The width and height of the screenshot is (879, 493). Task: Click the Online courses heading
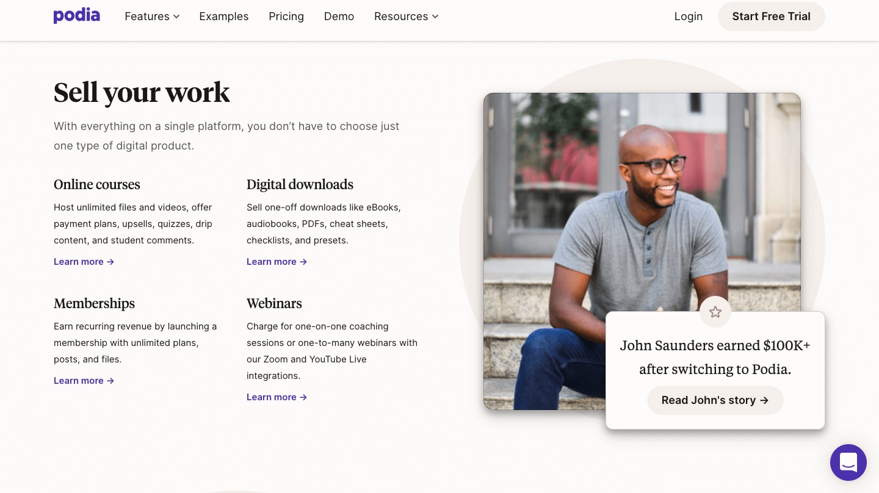pos(97,184)
